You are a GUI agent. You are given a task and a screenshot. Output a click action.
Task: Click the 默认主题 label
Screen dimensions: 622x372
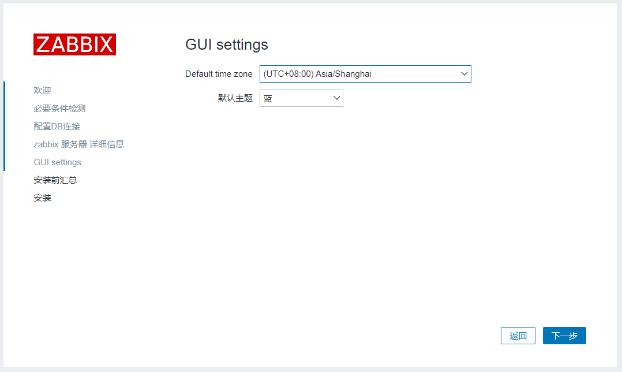(x=235, y=98)
